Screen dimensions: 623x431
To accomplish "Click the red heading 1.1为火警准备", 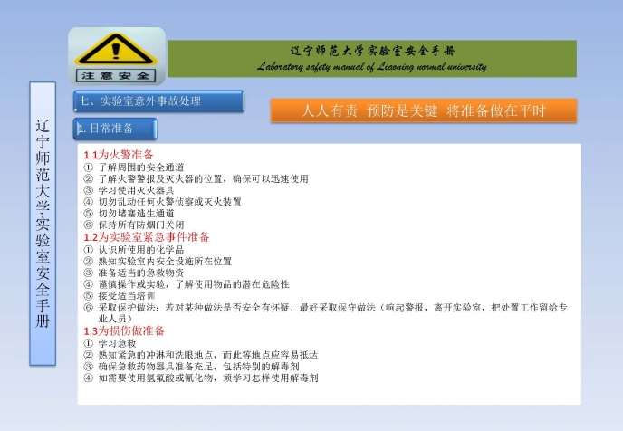I will pyautogui.click(x=119, y=155).
